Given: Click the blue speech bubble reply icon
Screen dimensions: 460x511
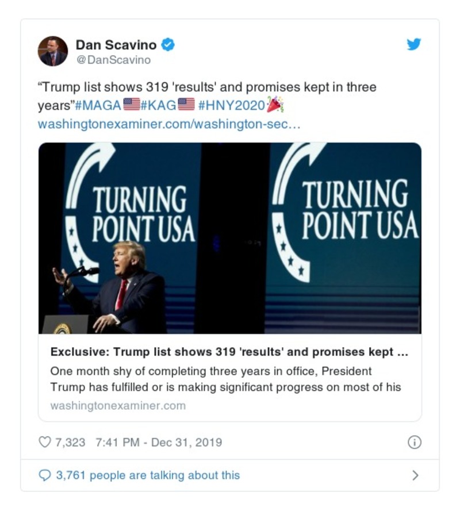Looking at the screenshot, I should coord(45,475).
